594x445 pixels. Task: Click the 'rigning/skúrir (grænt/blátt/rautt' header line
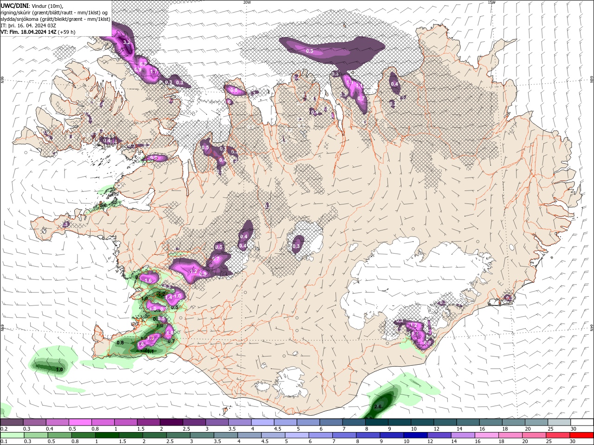(x=55, y=13)
